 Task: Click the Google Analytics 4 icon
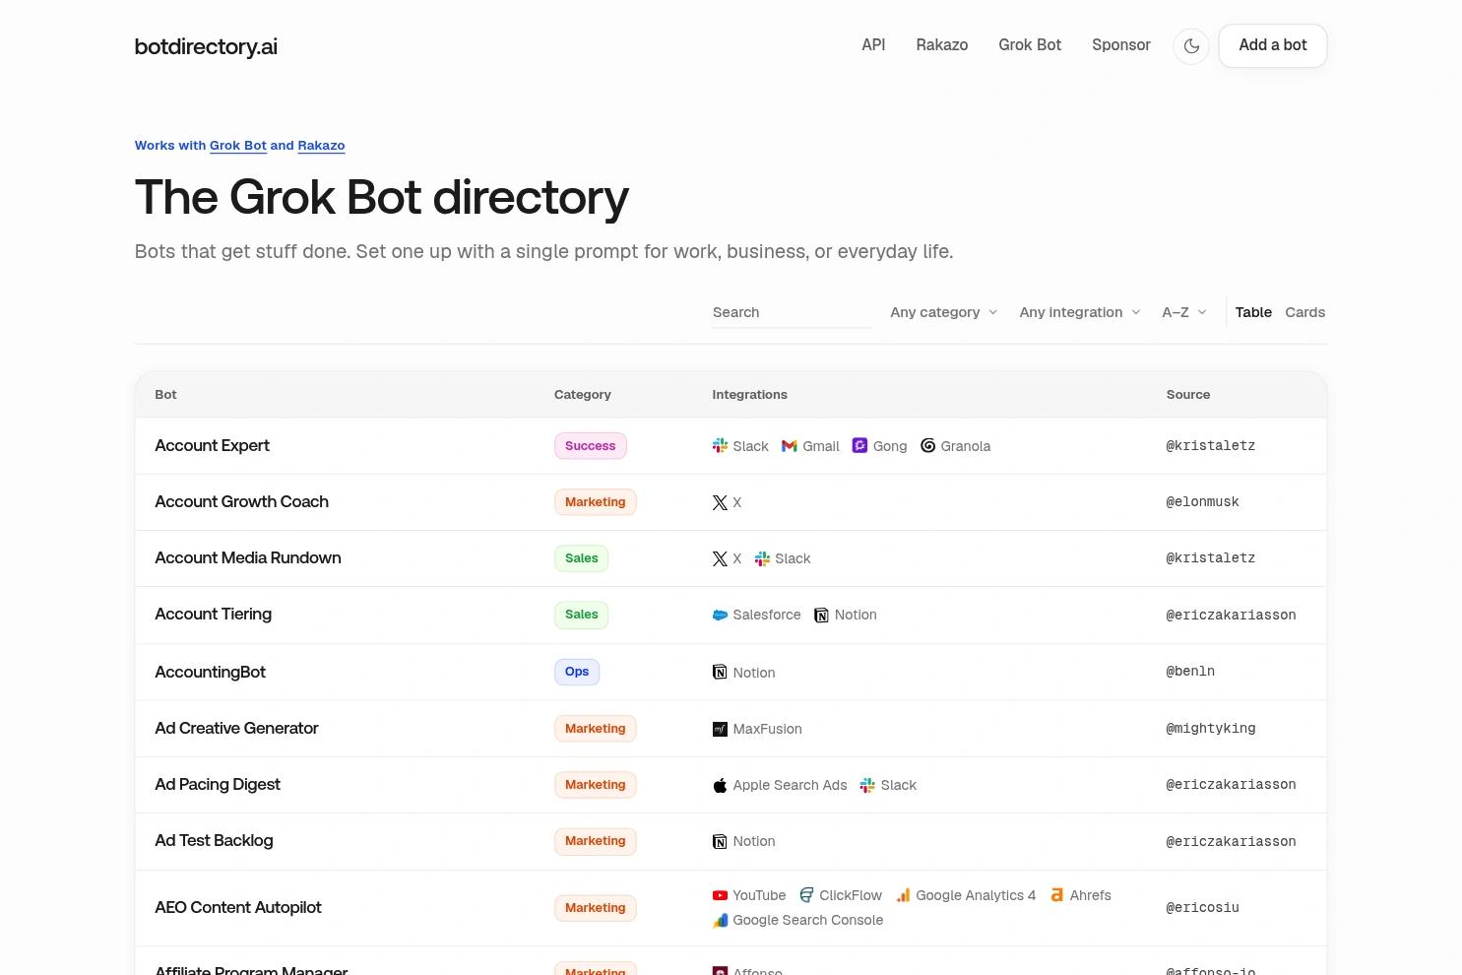[x=903, y=895]
